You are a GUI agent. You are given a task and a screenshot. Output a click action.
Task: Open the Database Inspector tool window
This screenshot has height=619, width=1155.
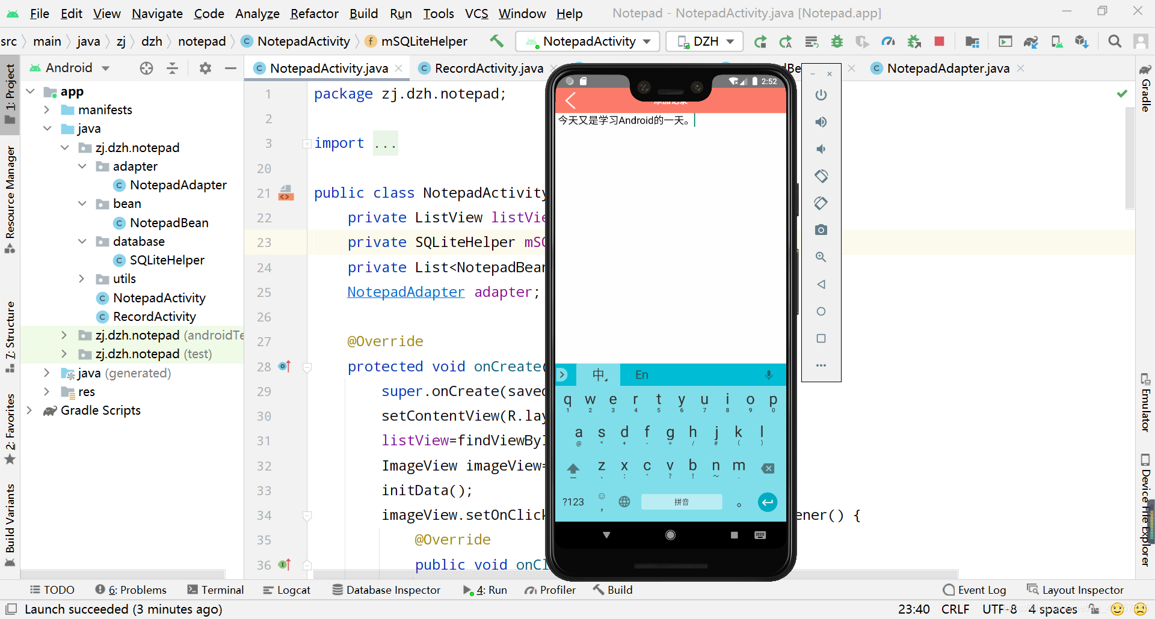coord(386,590)
